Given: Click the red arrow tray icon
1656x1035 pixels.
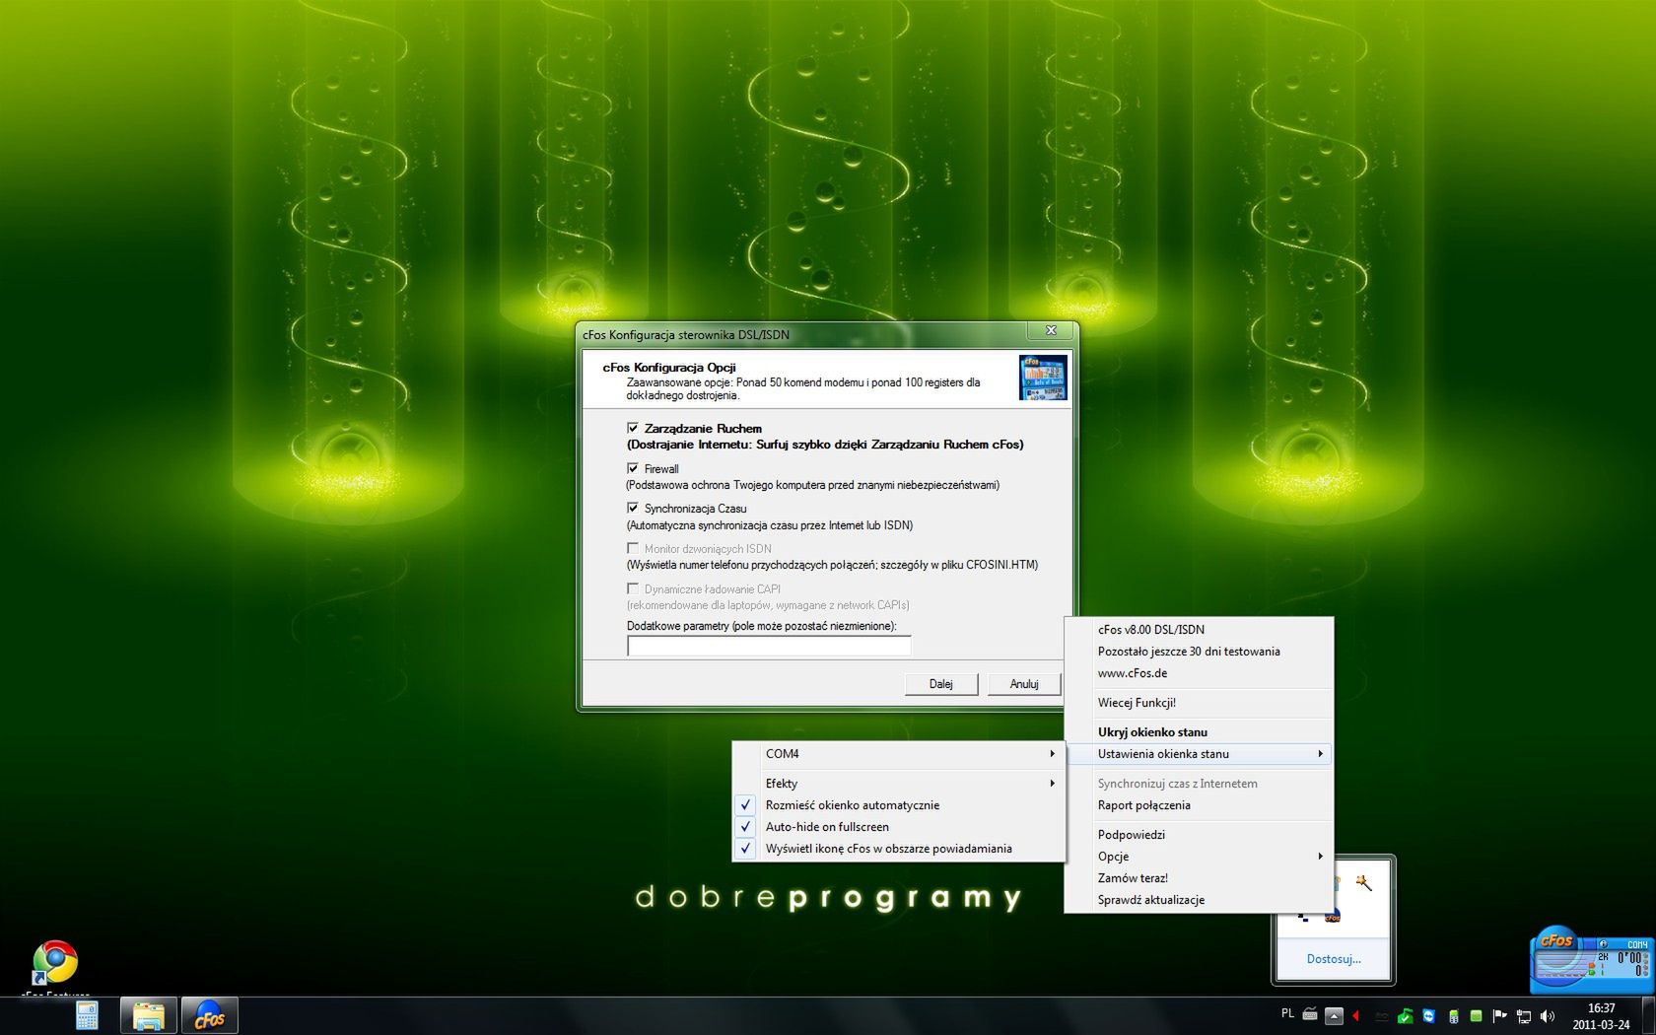Looking at the screenshot, I should (1356, 1015).
